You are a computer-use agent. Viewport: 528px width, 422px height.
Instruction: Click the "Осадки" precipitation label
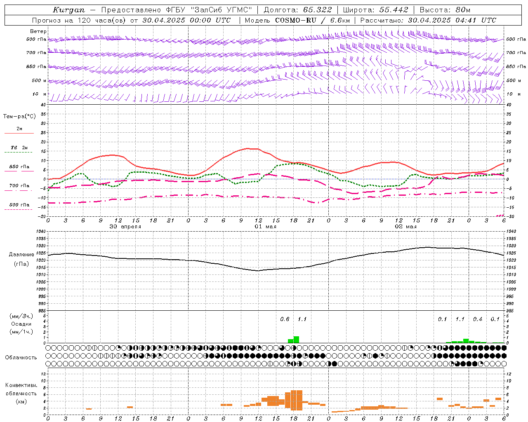pyautogui.click(x=21, y=324)
